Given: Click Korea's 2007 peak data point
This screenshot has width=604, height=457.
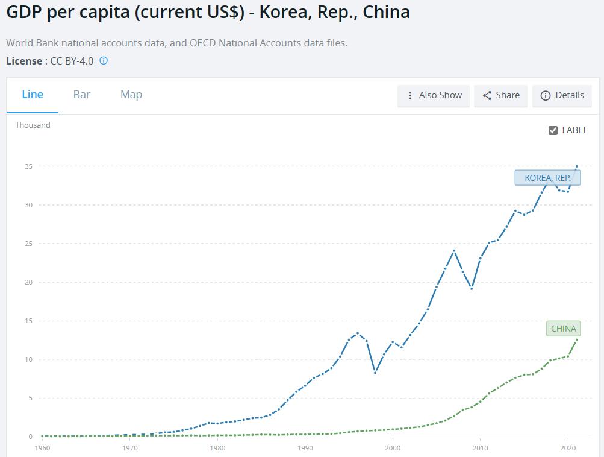Looking at the screenshot, I should [454, 250].
